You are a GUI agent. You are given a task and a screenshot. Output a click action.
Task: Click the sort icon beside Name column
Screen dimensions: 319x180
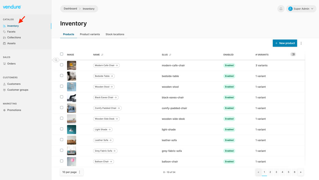pyautogui.click(x=102, y=55)
